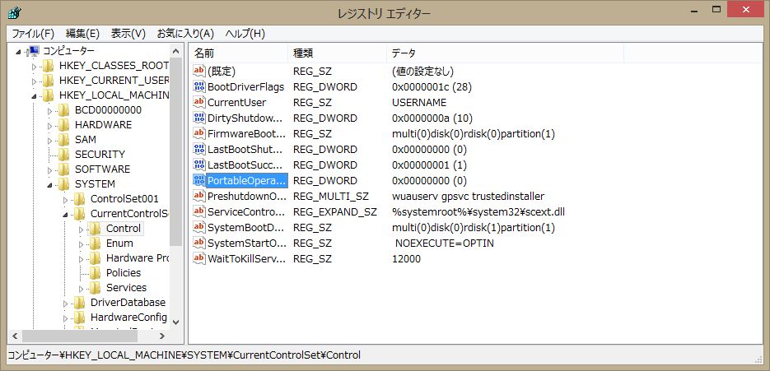Click the ServiceContro... expand-string icon
Viewport: 770px width, 371px height.
pyautogui.click(x=199, y=212)
